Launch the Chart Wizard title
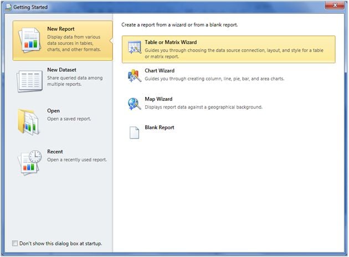 click(160, 71)
